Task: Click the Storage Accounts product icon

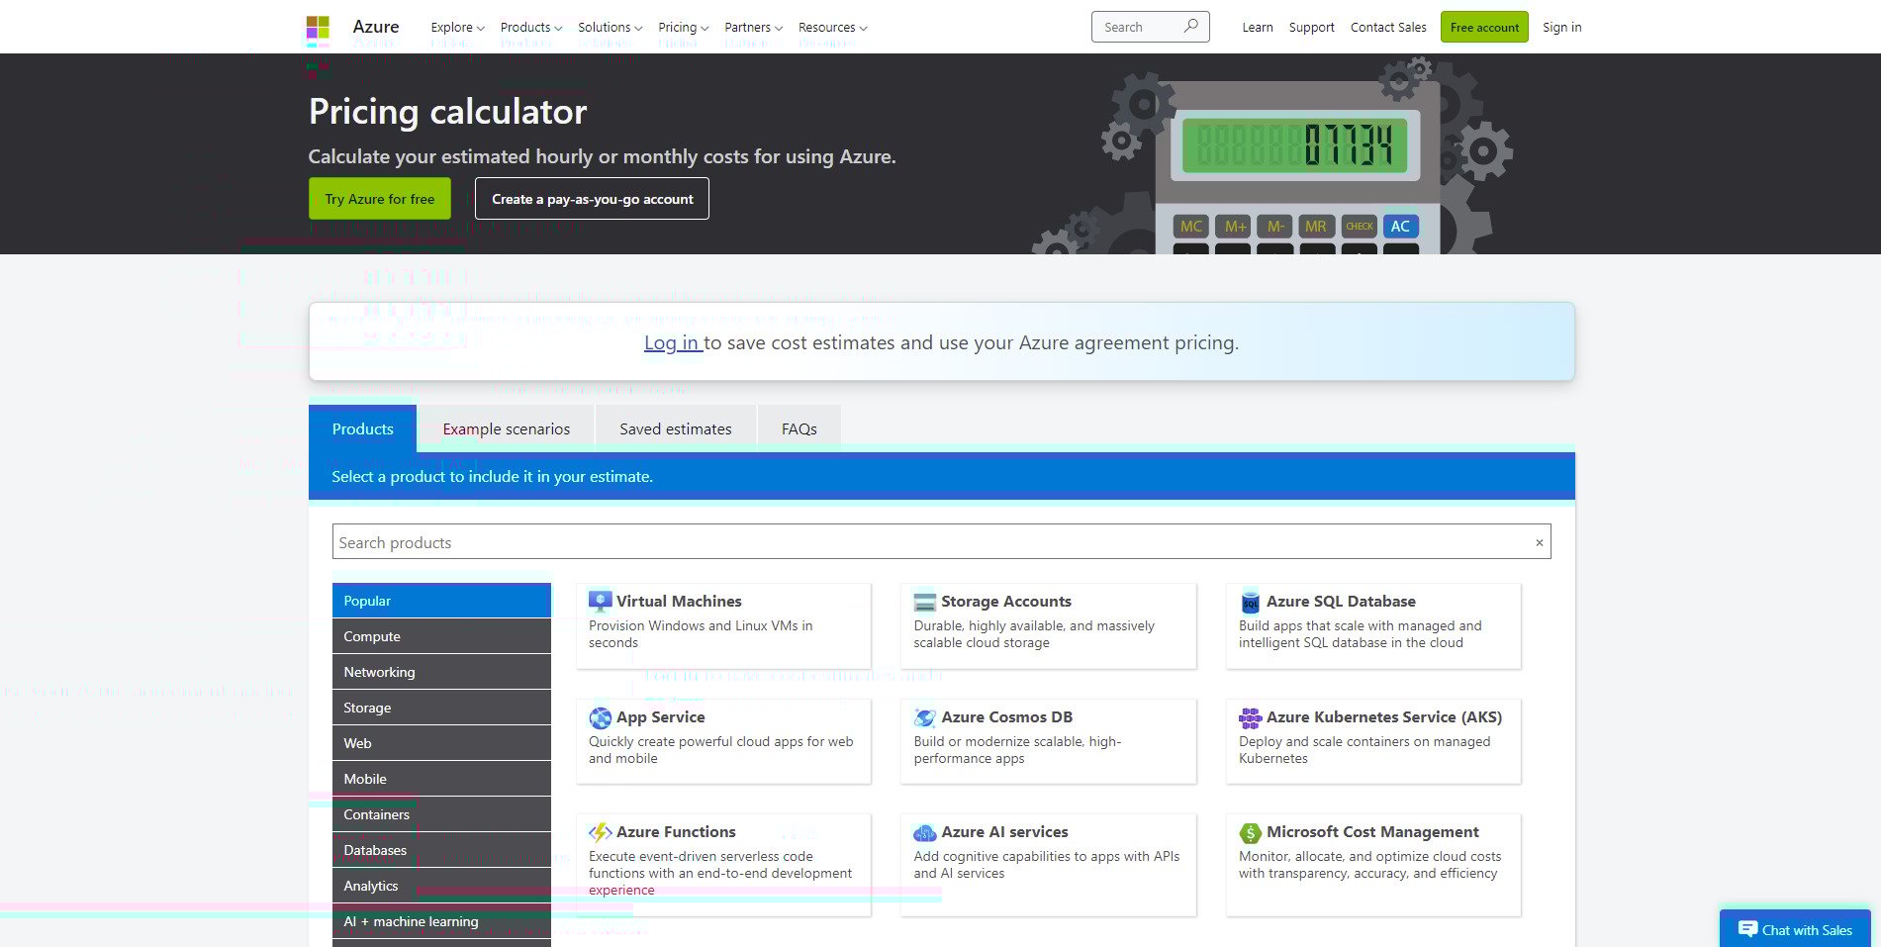Action: click(x=925, y=602)
